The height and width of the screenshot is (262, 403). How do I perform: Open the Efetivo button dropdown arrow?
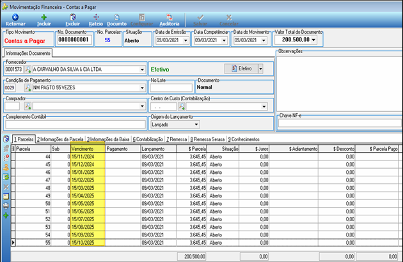pos(260,68)
